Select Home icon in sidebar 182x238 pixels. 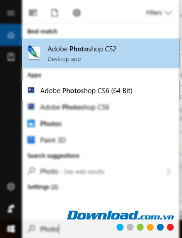pyautogui.click(x=11, y=35)
